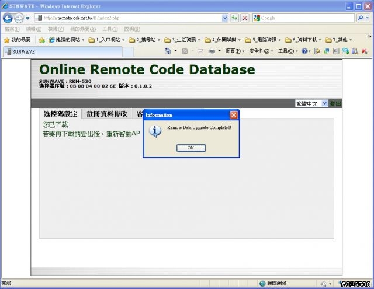
Task: Click the messenger people toolbar icon
Action: pyautogui.click(x=345, y=51)
